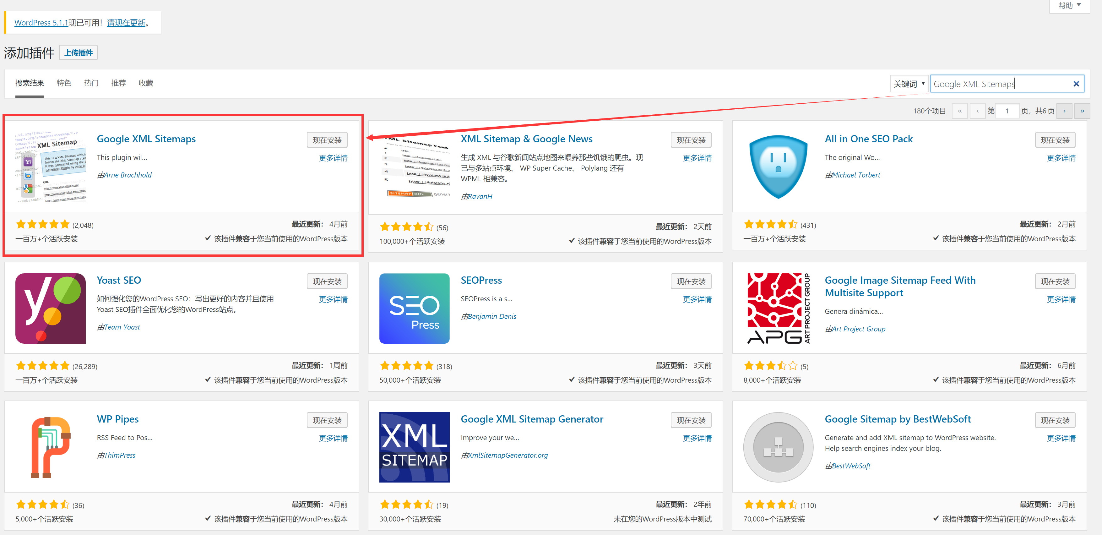Open the All in One SEO Pack title
The width and height of the screenshot is (1102, 535).
tap(868, 139)
